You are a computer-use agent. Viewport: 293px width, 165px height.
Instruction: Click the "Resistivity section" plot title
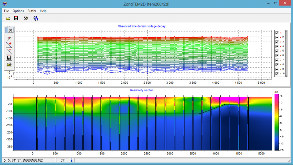click(x=142, y=90)
